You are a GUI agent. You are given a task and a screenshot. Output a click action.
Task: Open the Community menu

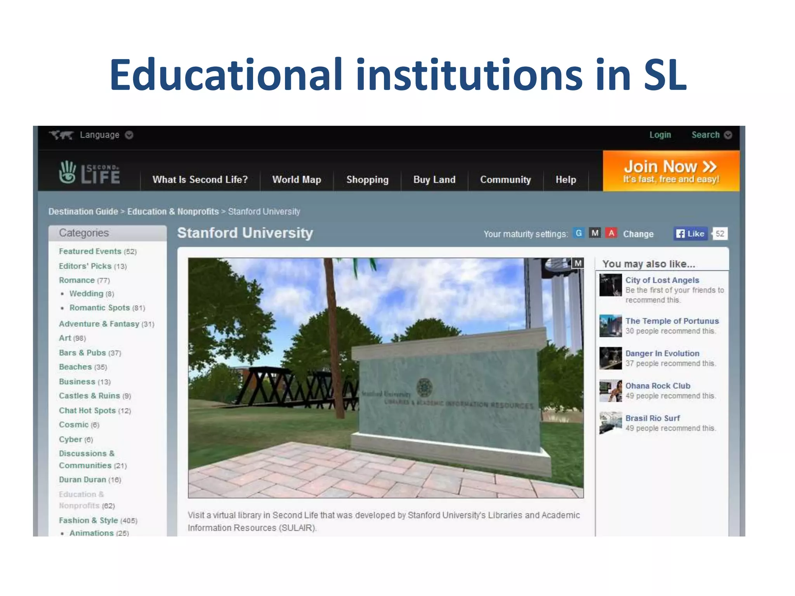pos(505,179)
